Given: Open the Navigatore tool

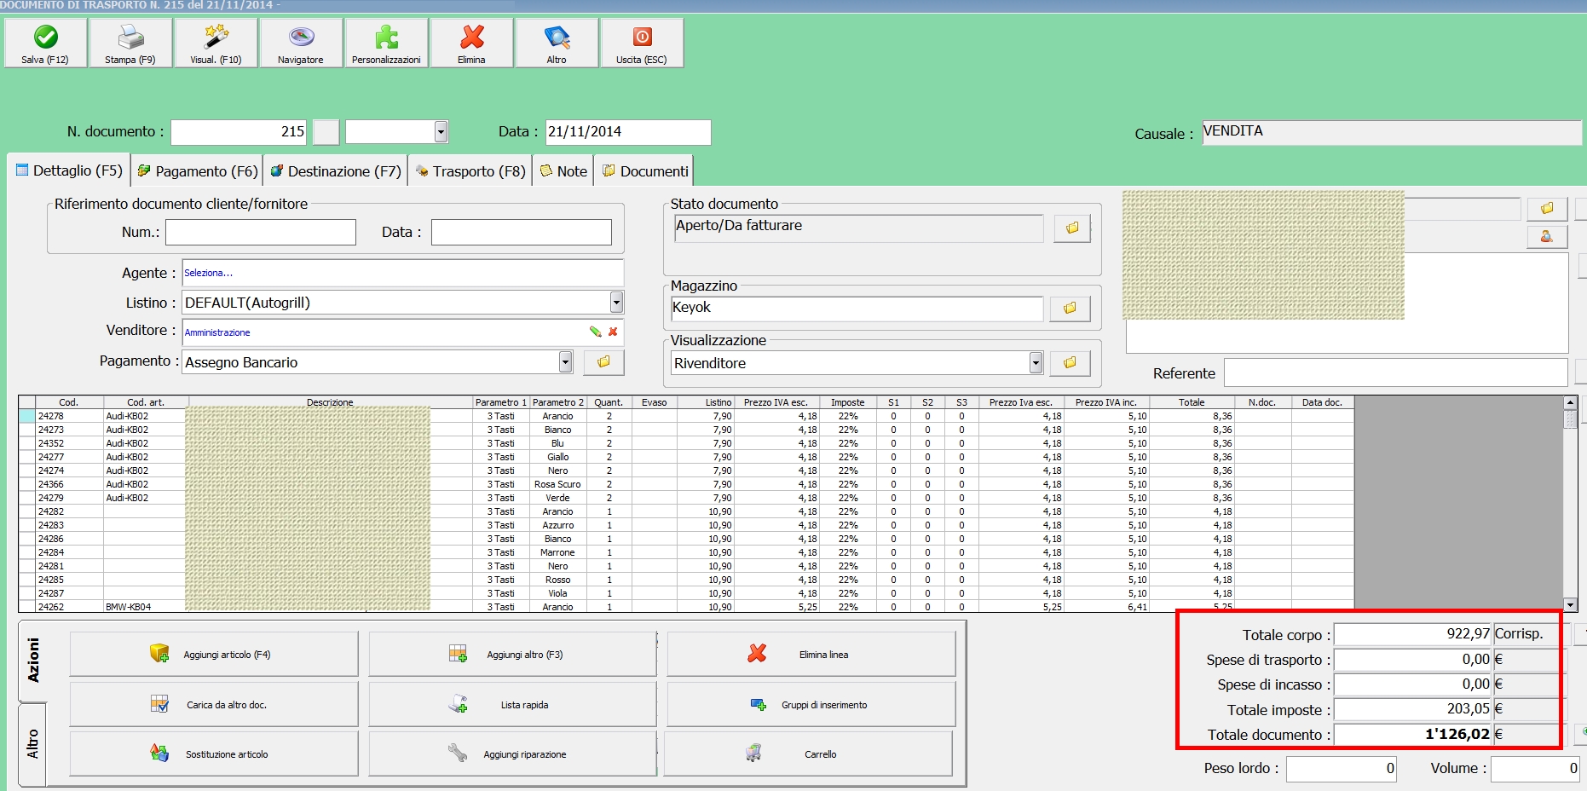Looking at the screenshot, I should point(301,43).
